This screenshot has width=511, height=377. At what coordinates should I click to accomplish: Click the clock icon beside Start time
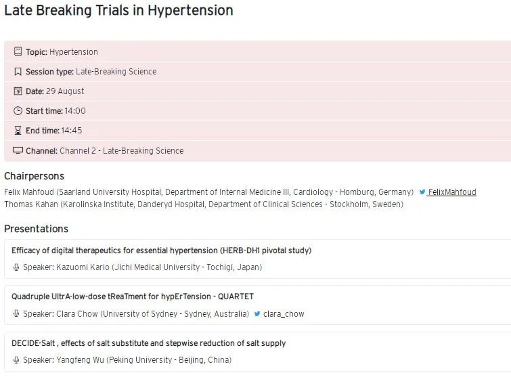(18, 111)
